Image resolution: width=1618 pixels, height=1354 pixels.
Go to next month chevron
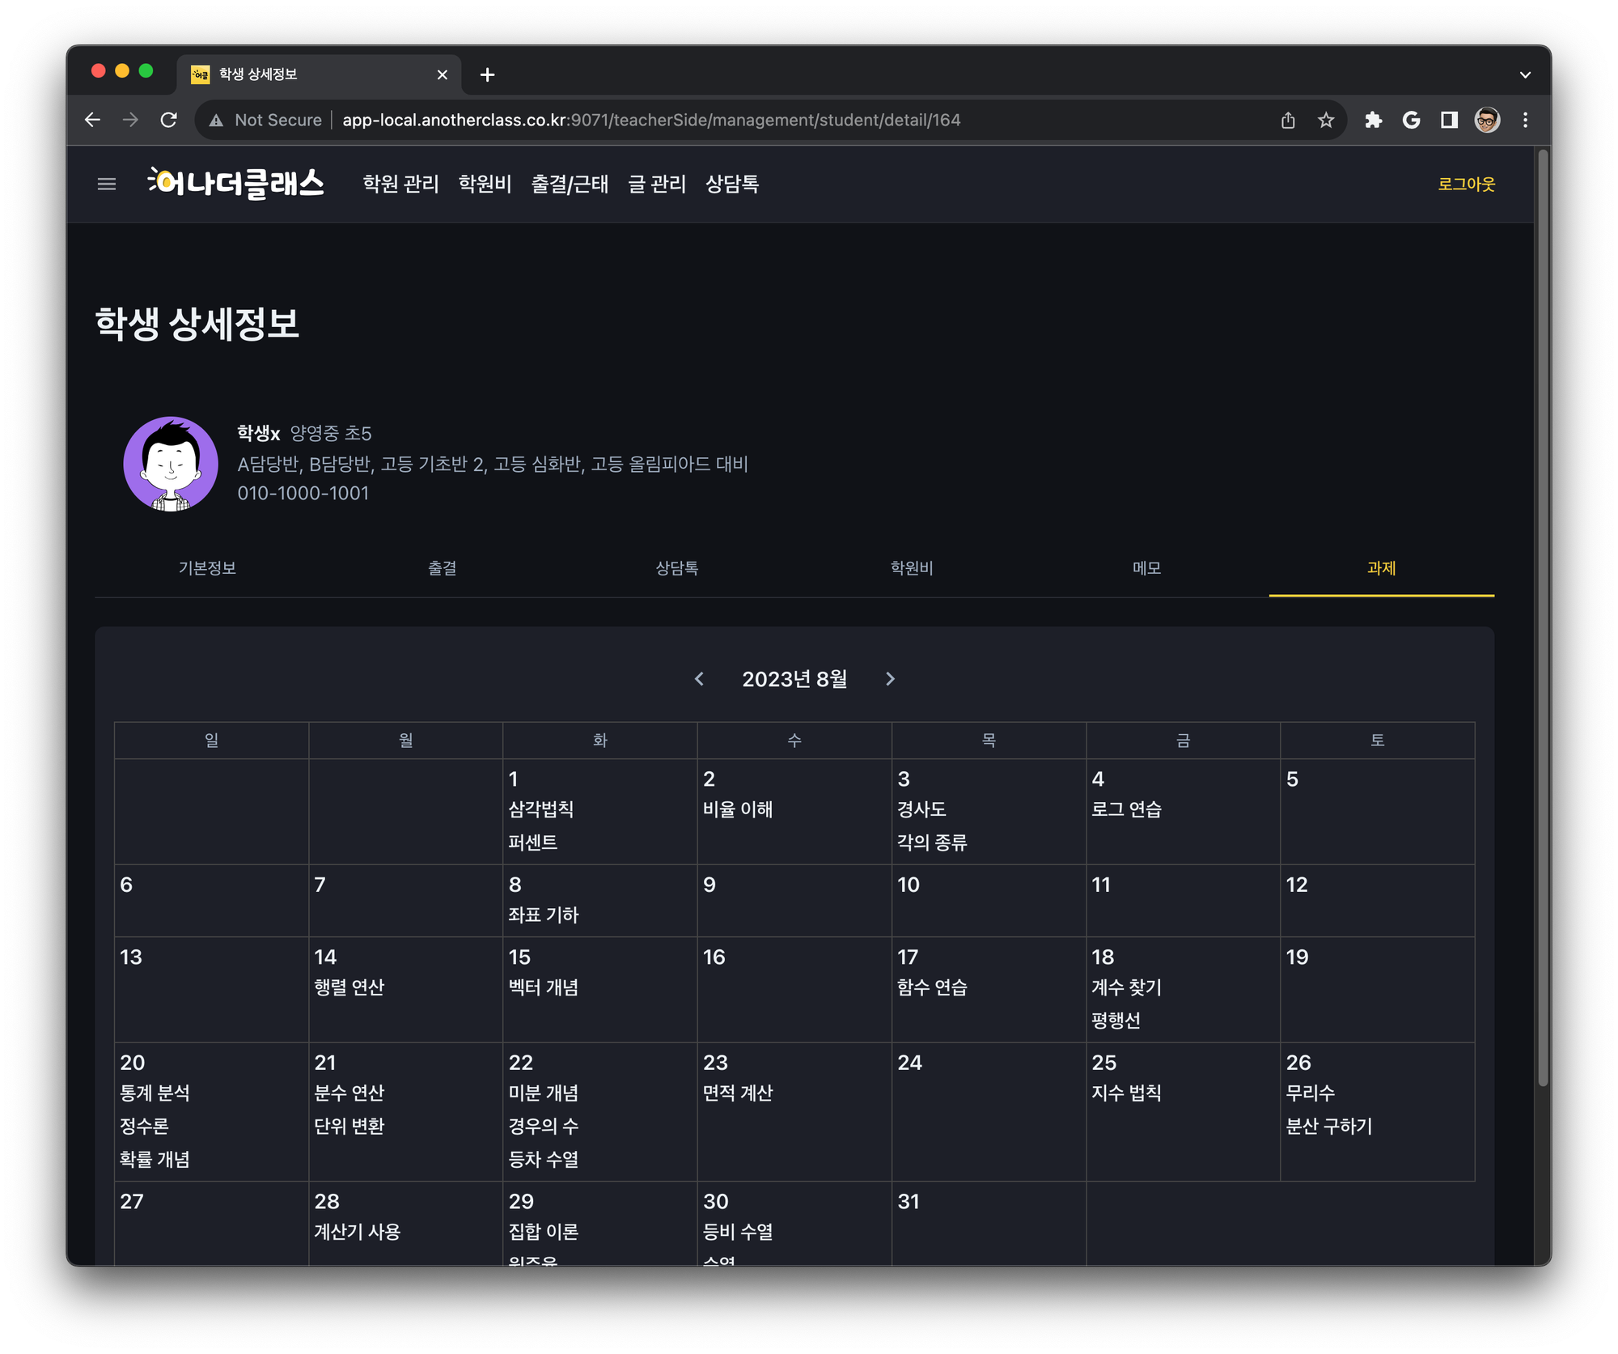(890, 679)
